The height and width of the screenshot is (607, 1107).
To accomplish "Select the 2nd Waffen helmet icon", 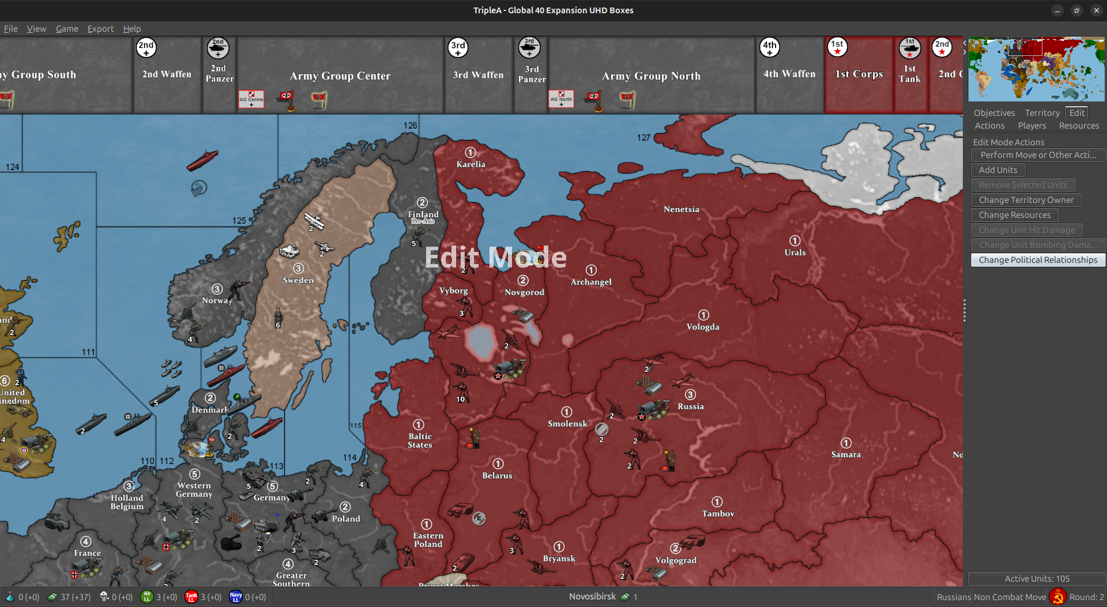I will click(146, 48).
